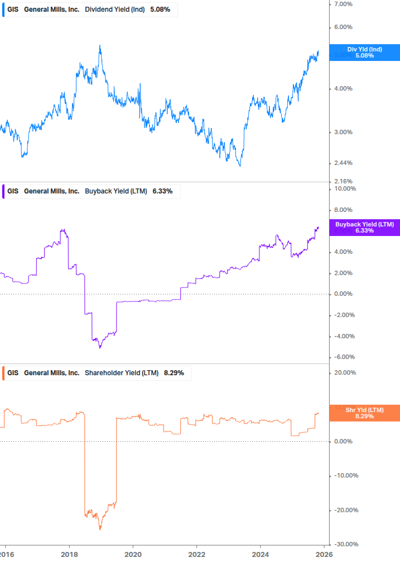Click the 6.00% label on the dividend axis
400x562 pixels.
(x=344, y=27)
